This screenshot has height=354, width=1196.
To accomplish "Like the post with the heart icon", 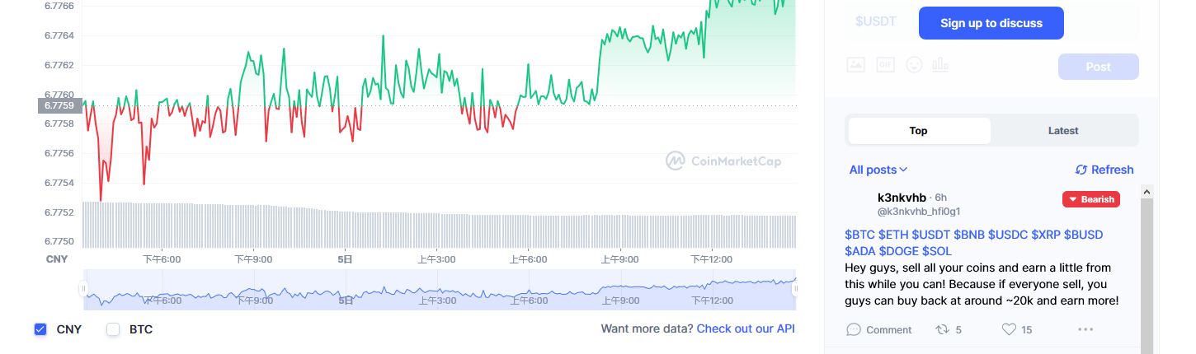I will click(x=1008, y=329).
